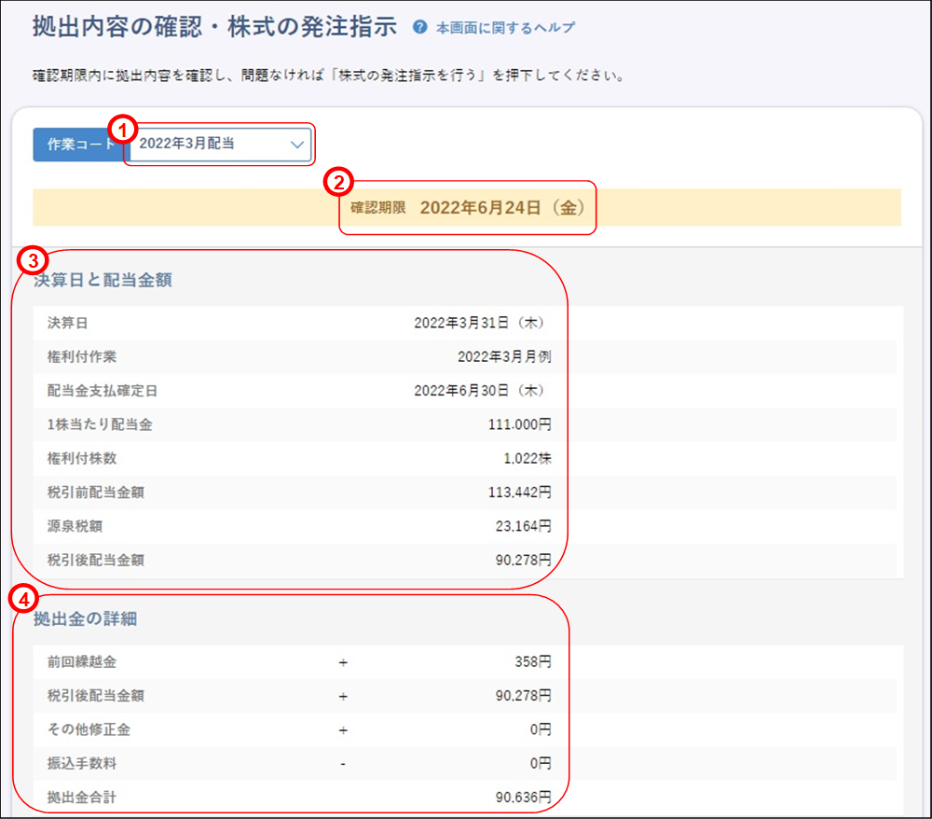Click the 1株当たり配当金 value 111.000円
Screen dimensions: 932x819
pos(519,424)
